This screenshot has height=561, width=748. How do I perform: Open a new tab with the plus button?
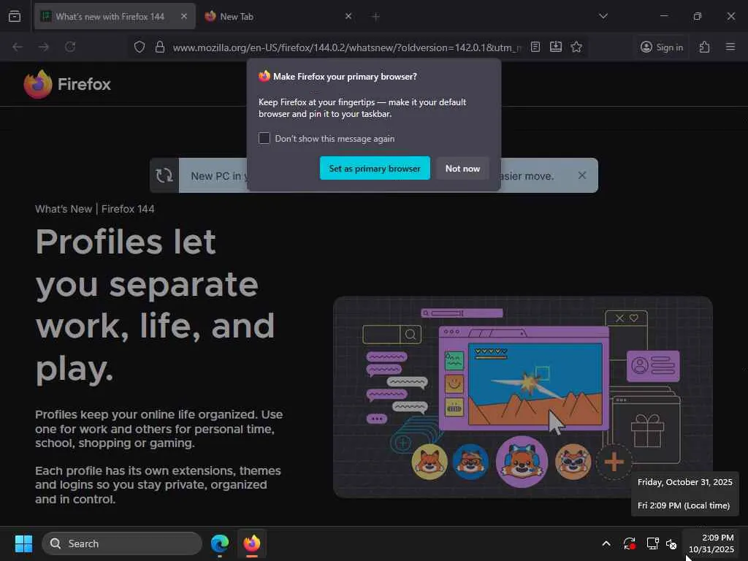[376, 17]
